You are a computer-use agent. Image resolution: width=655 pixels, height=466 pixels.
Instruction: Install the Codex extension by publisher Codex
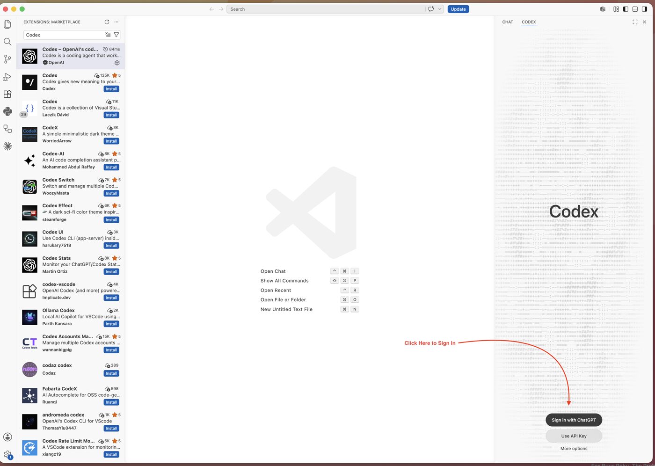[111, 89]
